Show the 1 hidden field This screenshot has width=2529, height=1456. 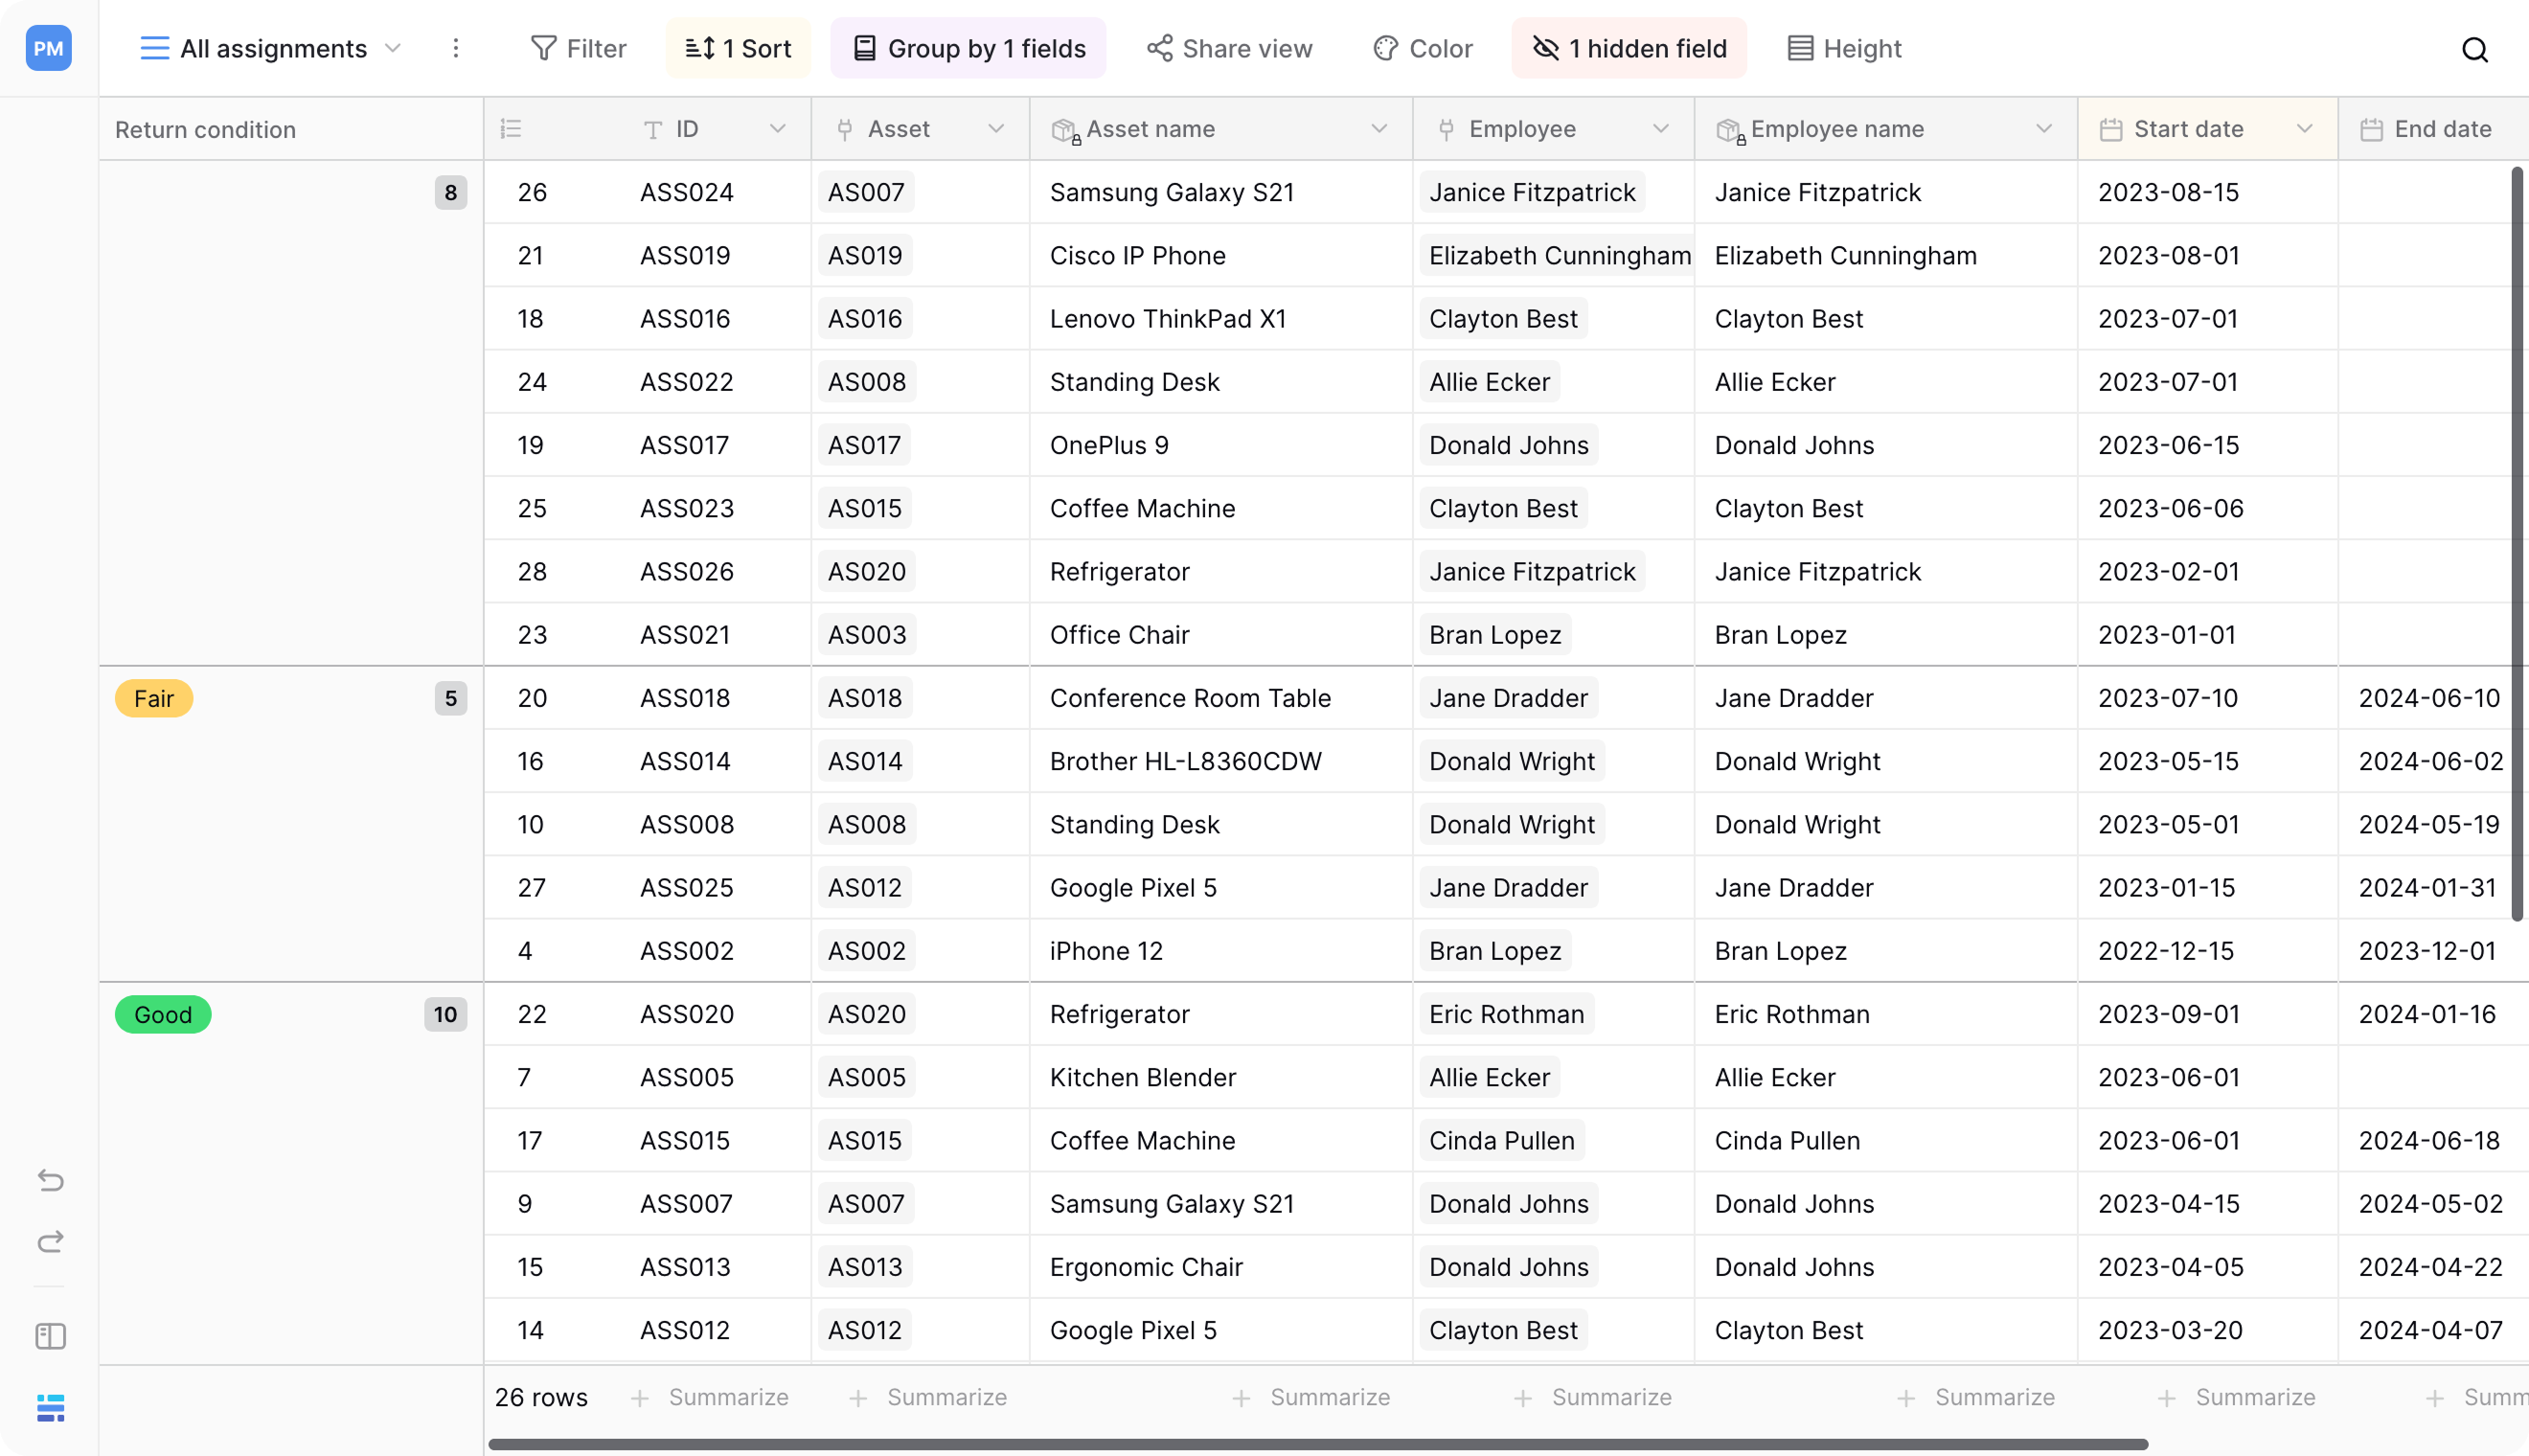pyautogui.click(x=1629, y=48)
